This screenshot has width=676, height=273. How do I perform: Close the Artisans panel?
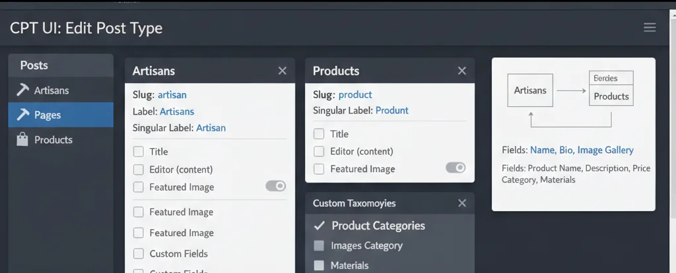283,71
